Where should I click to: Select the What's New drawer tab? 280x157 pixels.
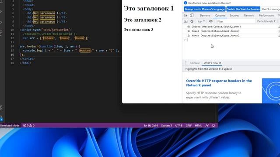211,63
